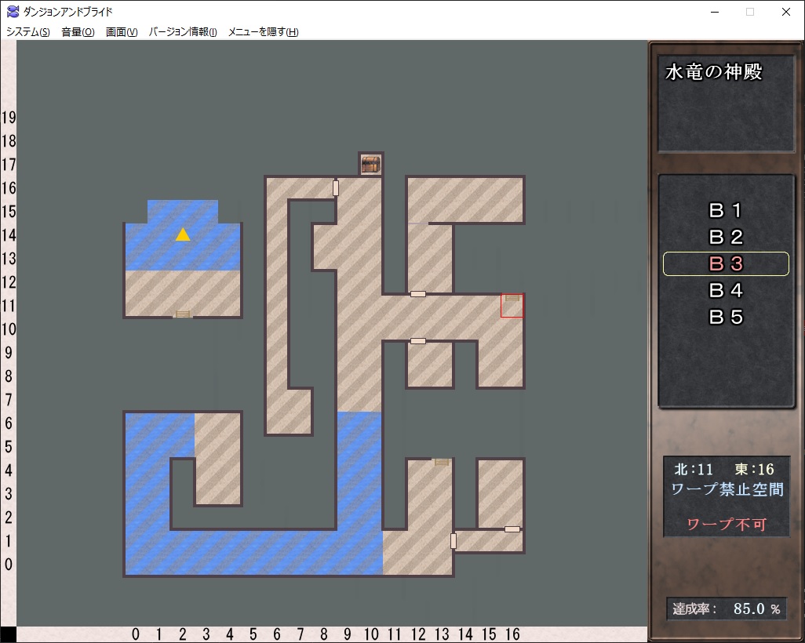Select the highlighted B3 floor
Image resolution: width=805 pixels, height=643 pixels.
click(x=726, y=263)
